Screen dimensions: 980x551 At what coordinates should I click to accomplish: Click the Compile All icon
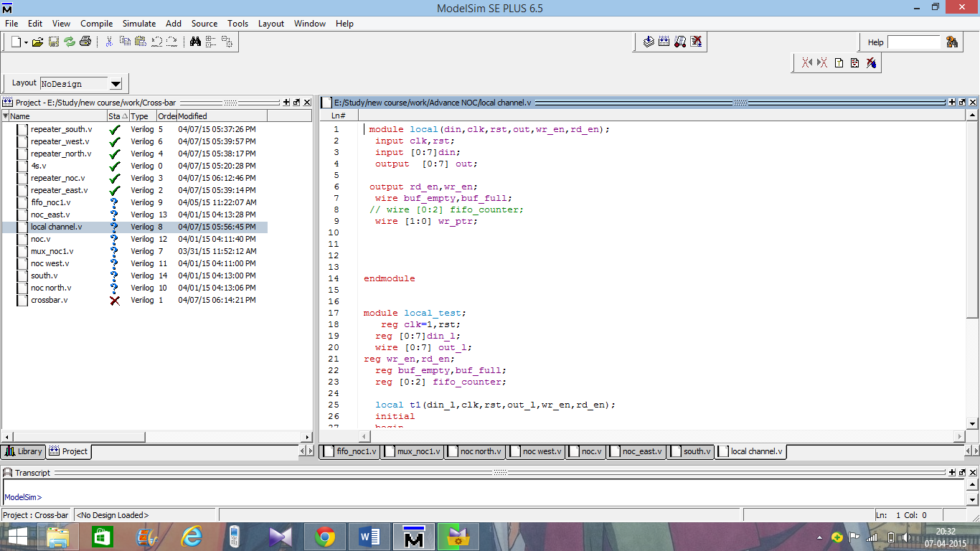pos(664,42)
